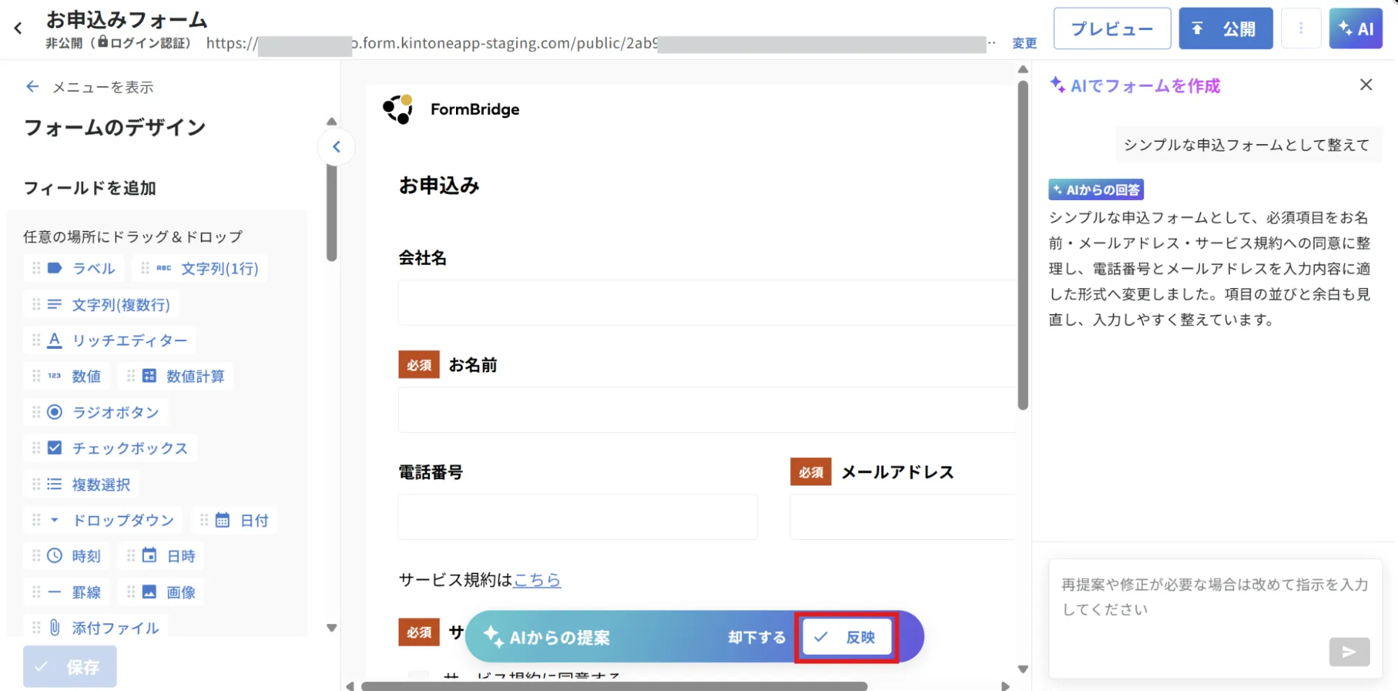The height and width of the screenshot is (691, 1398).
Task: Select the 文字列(複数行) field type
Action: 101,304
